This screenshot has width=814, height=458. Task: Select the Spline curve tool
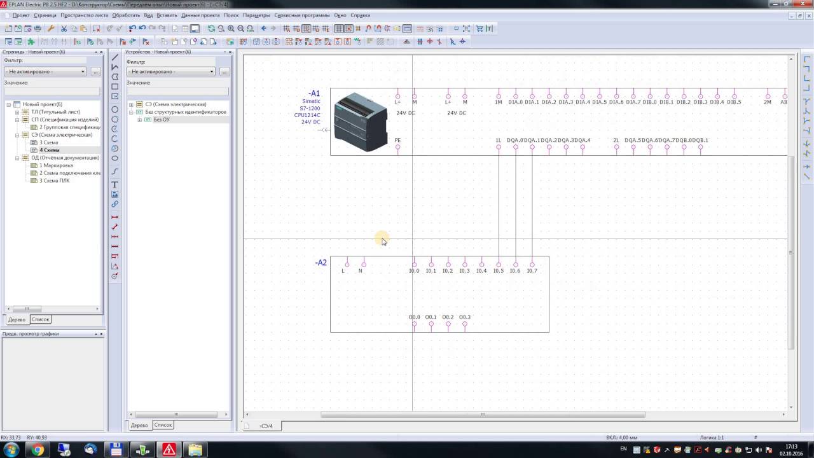(115, 171)
